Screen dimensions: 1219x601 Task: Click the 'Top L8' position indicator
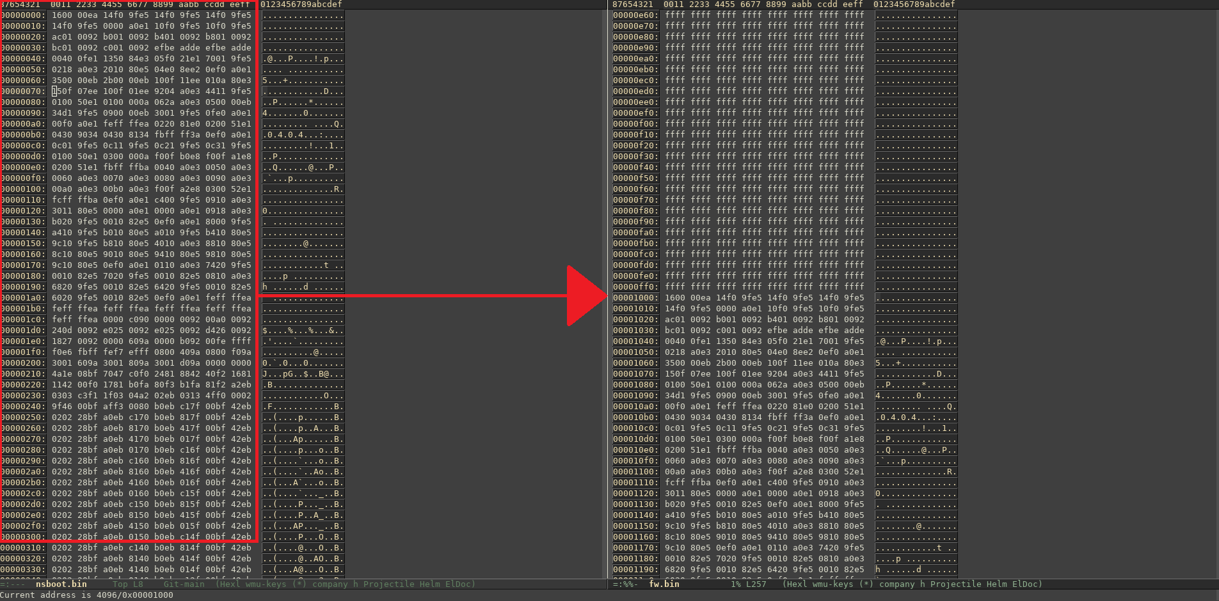pos(128,584)
